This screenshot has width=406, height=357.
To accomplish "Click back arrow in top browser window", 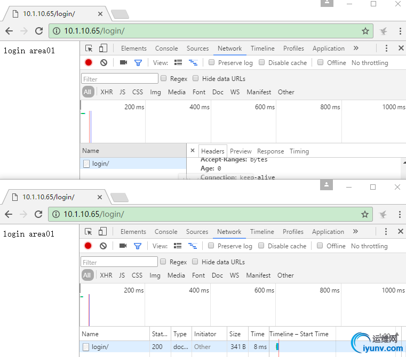I will click(x=9, y=31).
